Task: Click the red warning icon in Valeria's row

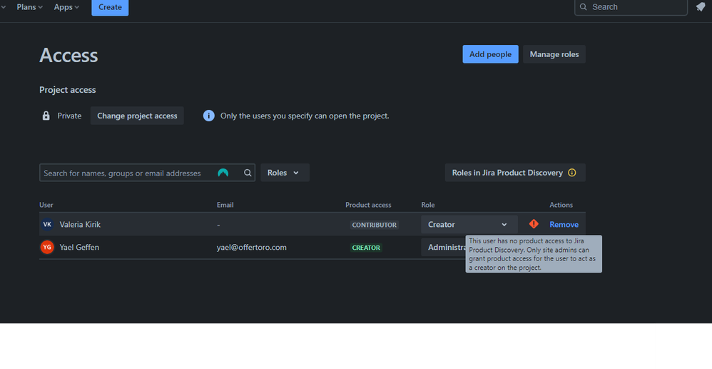Action: 534,224
